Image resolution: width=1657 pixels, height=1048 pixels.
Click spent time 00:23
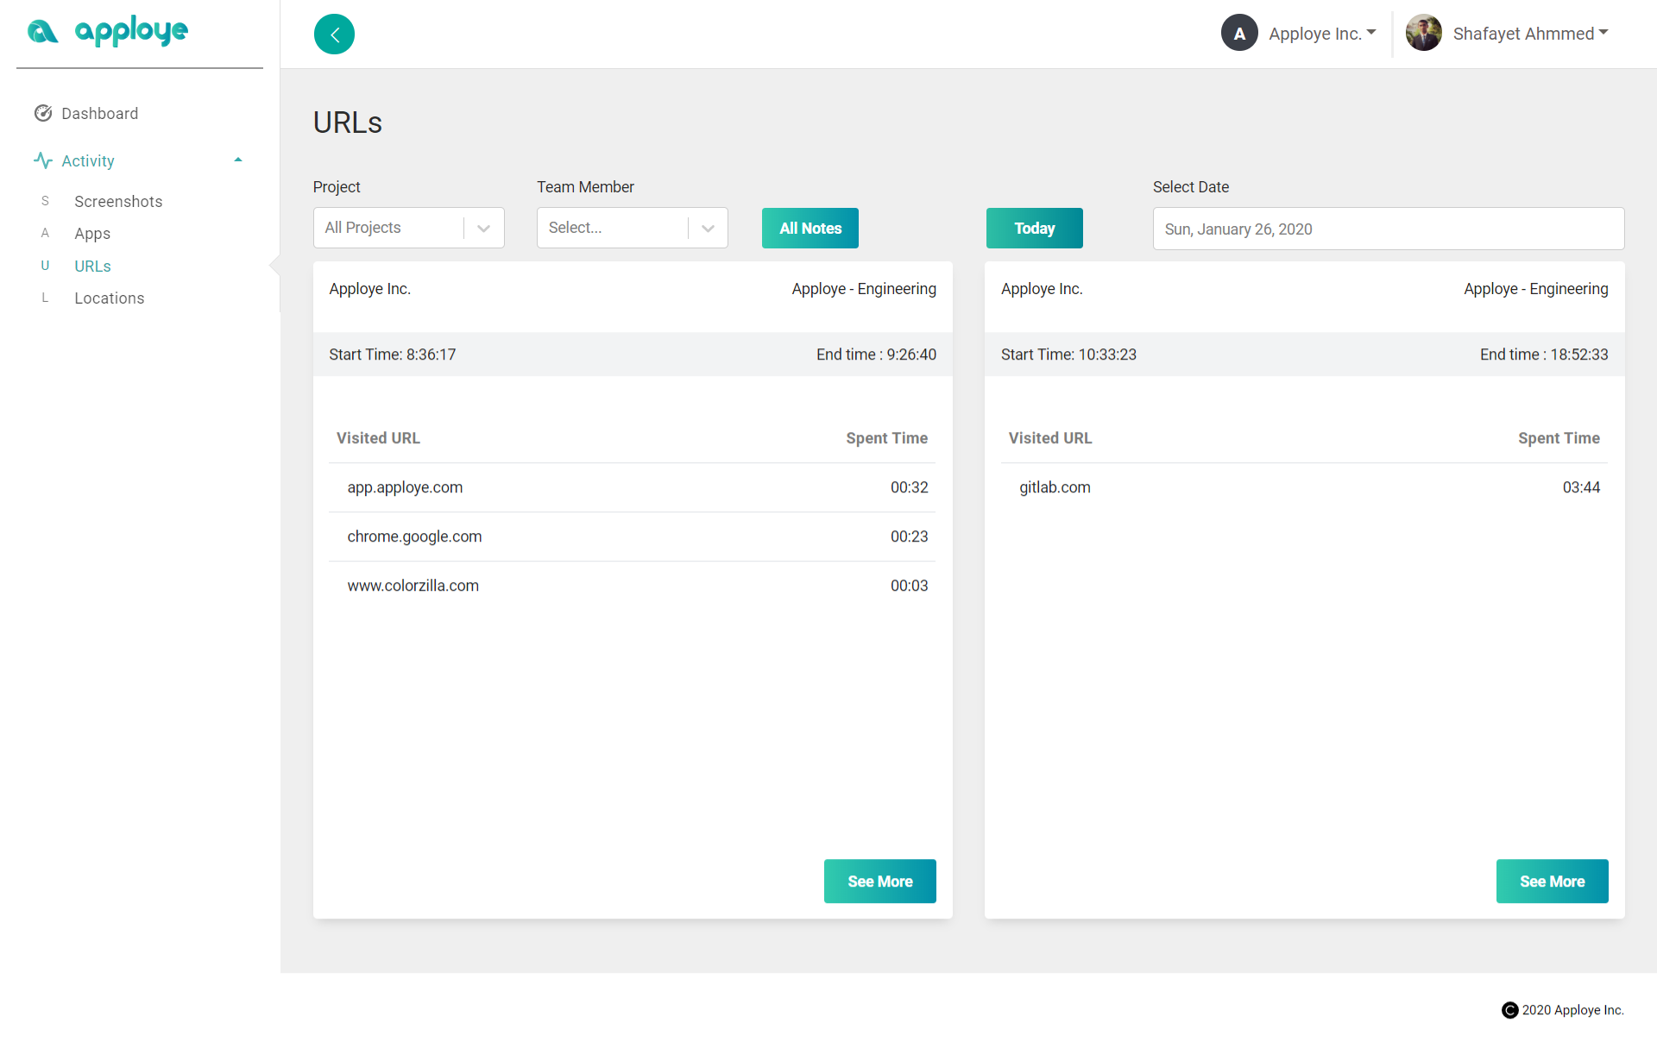click(909, 537)
